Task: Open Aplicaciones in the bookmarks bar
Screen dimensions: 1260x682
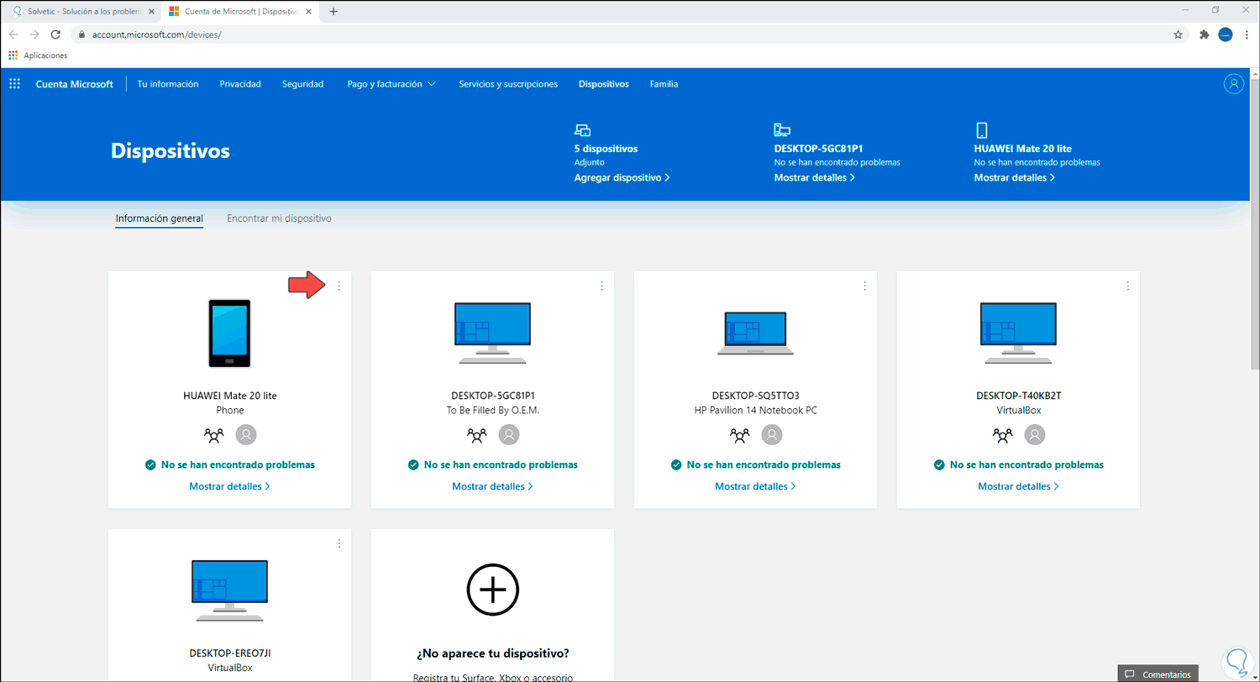Action: [38, 55]
